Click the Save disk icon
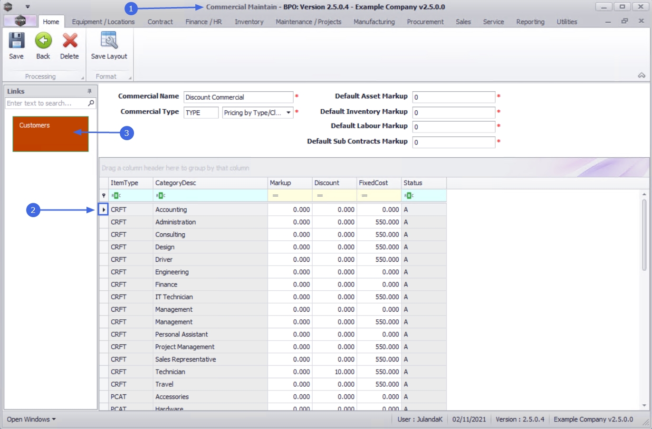Viewport: 652px width, 429px height. pos(16,41)
